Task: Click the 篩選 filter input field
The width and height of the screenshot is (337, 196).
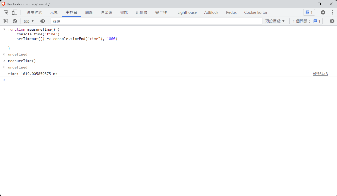Action: pos(156,21)
